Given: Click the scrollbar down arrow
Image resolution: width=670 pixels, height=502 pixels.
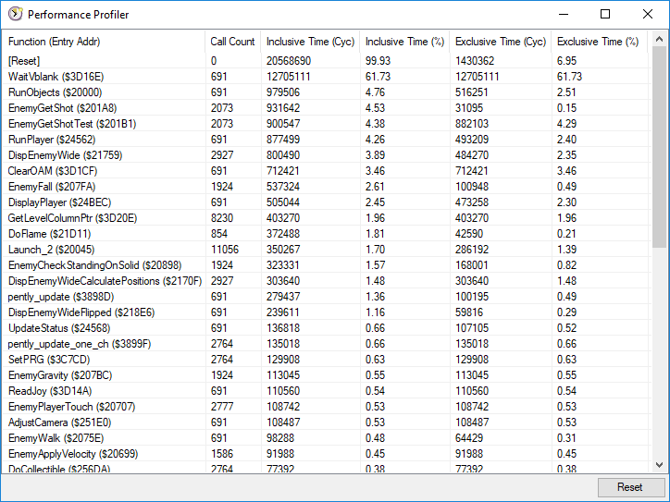Looking at the screenshot, I should [x=659, y=464].
